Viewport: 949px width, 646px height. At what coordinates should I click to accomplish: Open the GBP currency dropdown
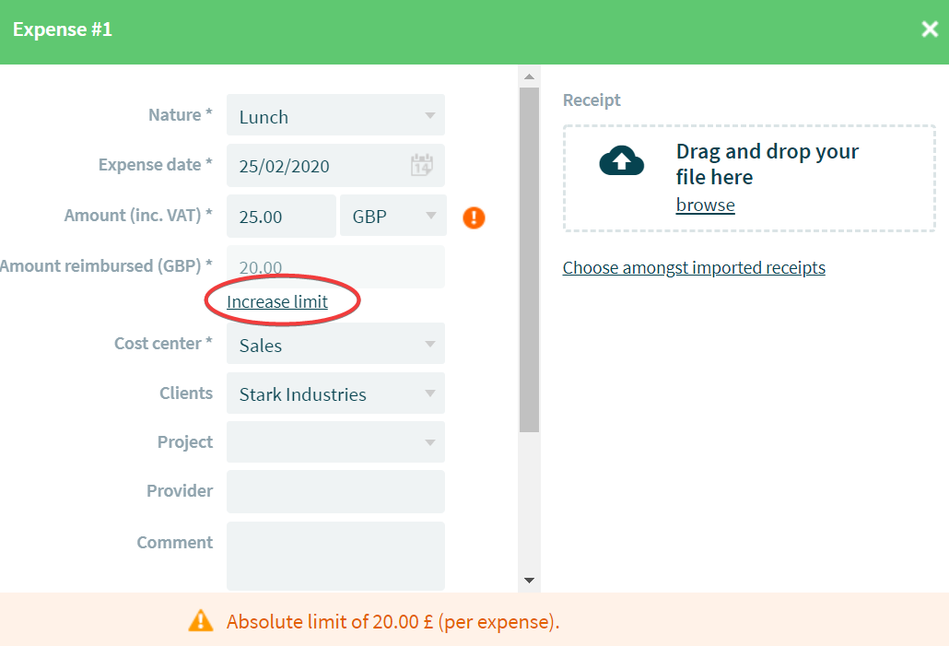coord(393,216)
